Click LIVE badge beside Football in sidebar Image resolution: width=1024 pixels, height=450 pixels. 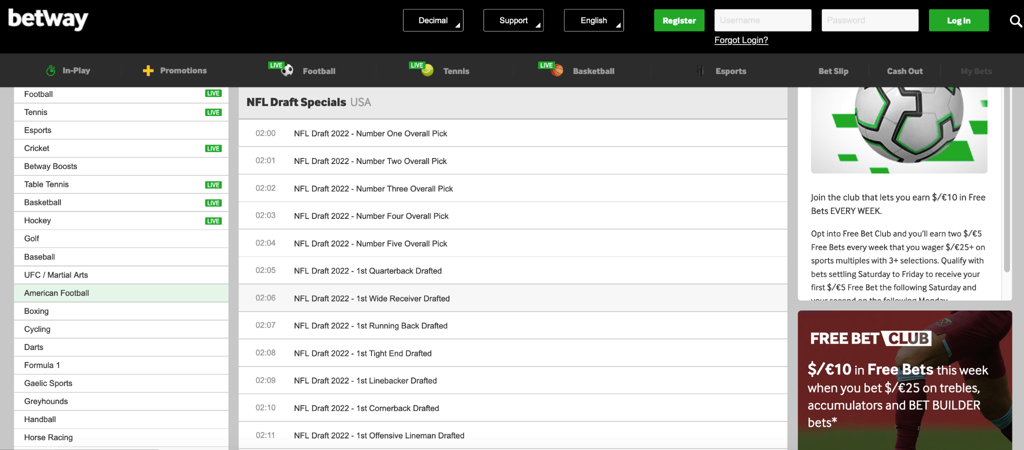click(213, 93)
